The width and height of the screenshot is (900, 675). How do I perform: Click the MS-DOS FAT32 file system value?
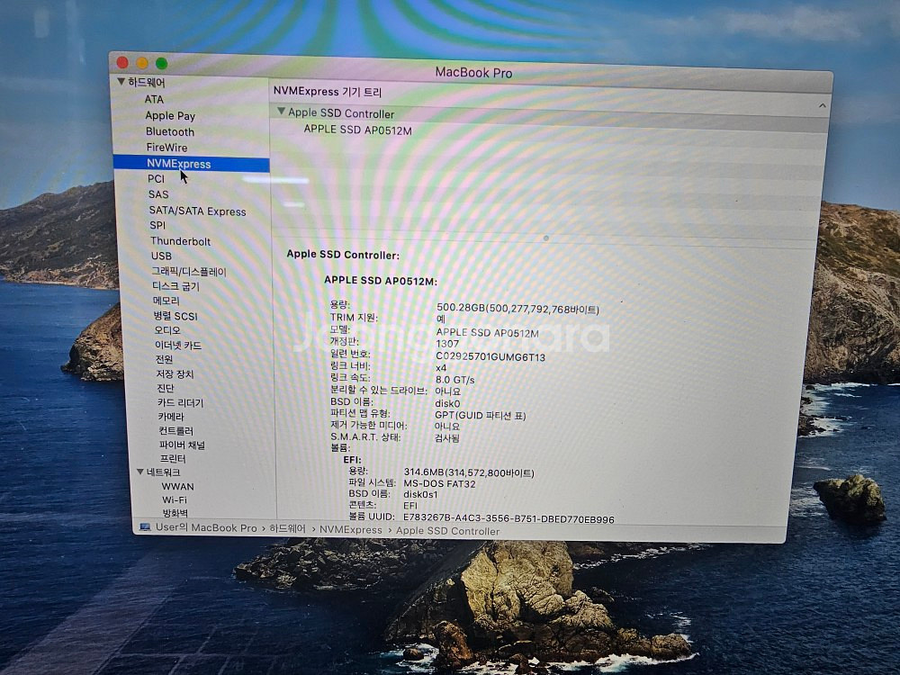[x=440, y=483]
